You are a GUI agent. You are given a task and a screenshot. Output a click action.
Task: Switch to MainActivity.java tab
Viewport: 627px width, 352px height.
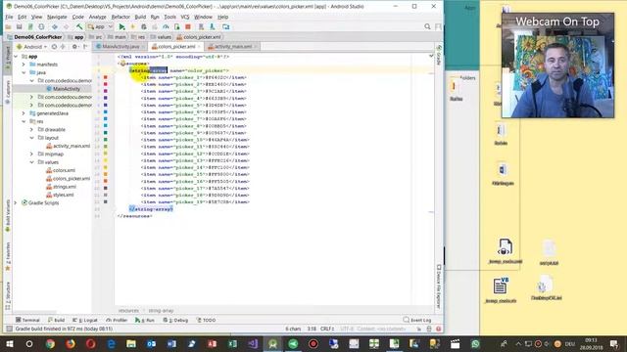pos(120,47)
